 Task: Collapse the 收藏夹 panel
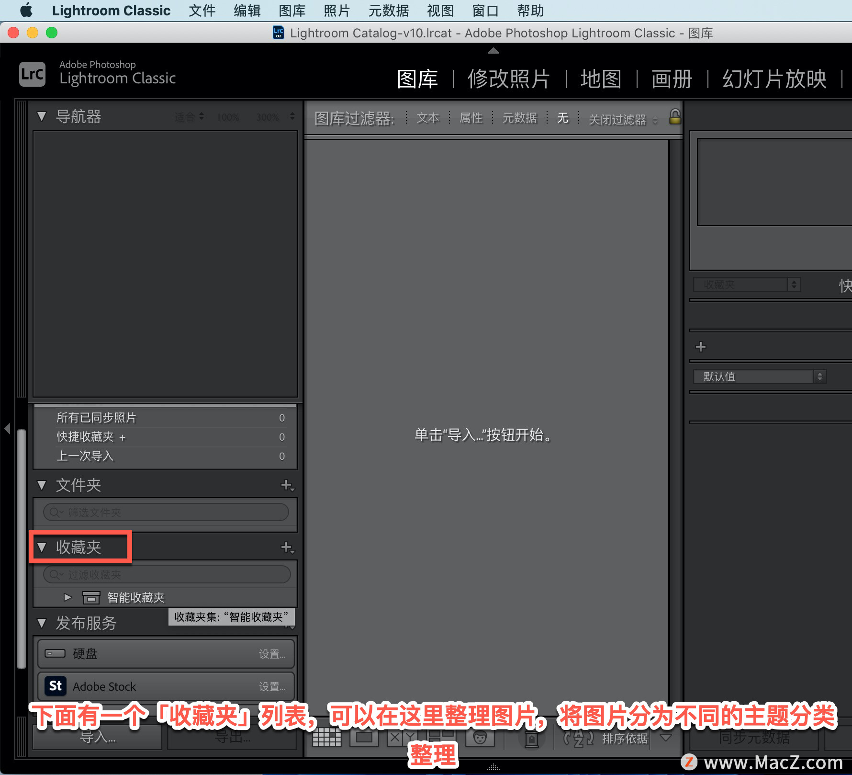[42, 547]
